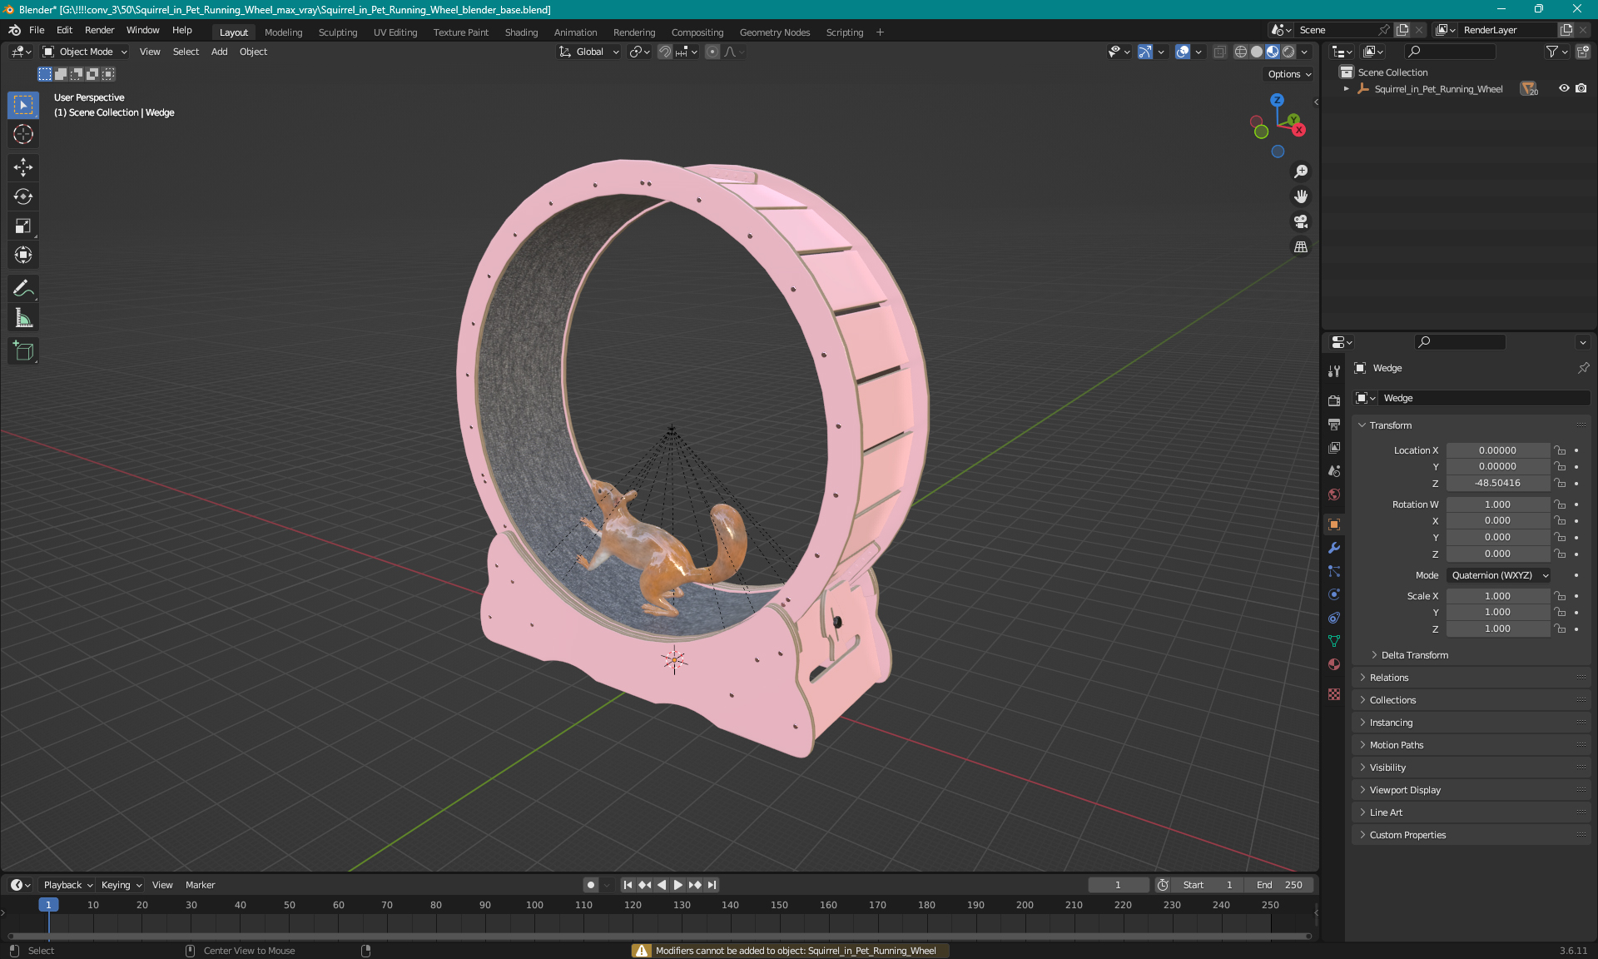Click frame input field on timeline

tap(1115, 885)
